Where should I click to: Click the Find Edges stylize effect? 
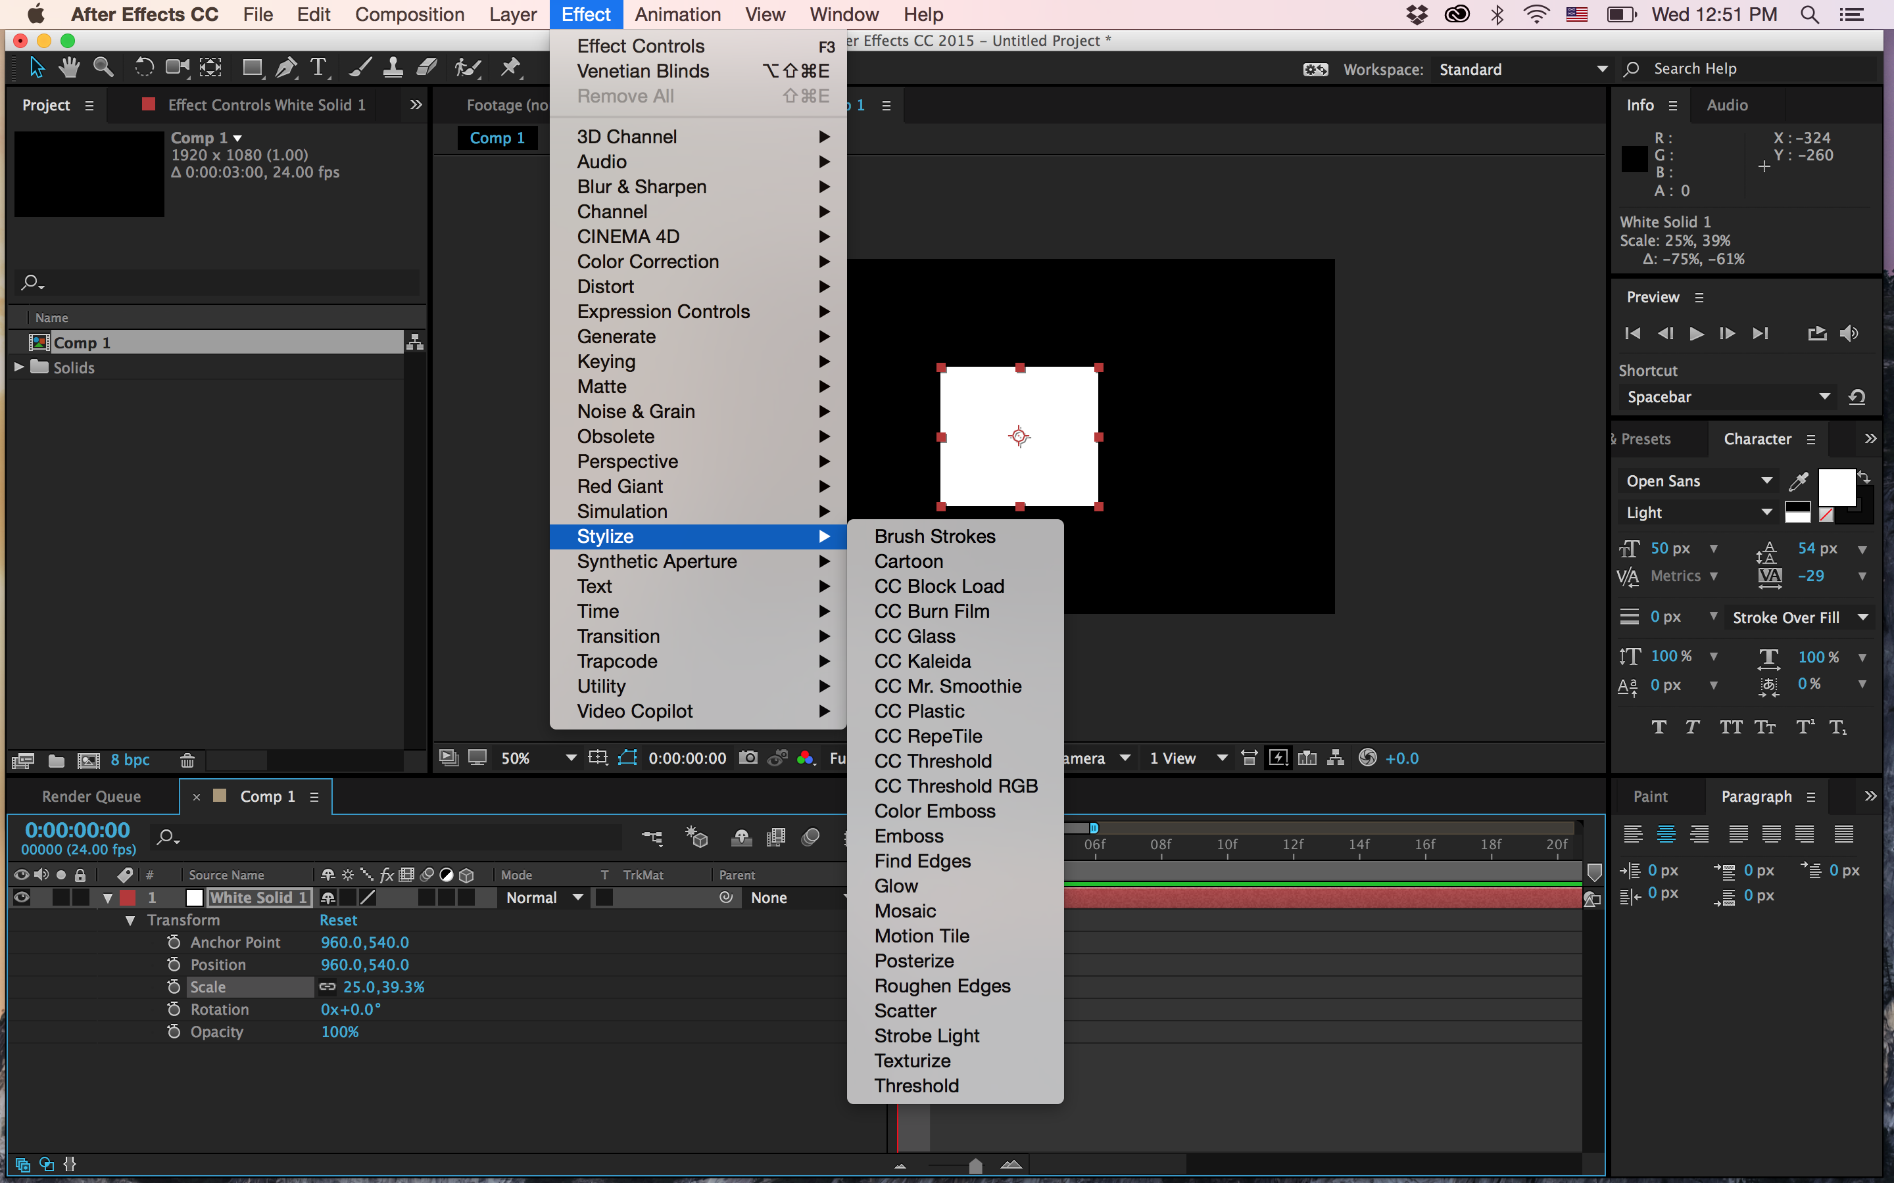pos(922,860)
